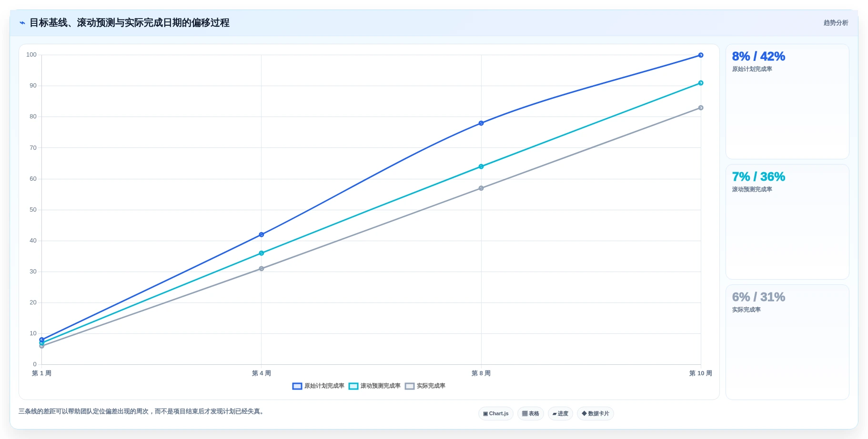Select the gray data point at 第 8 周

tap(481, 188)
